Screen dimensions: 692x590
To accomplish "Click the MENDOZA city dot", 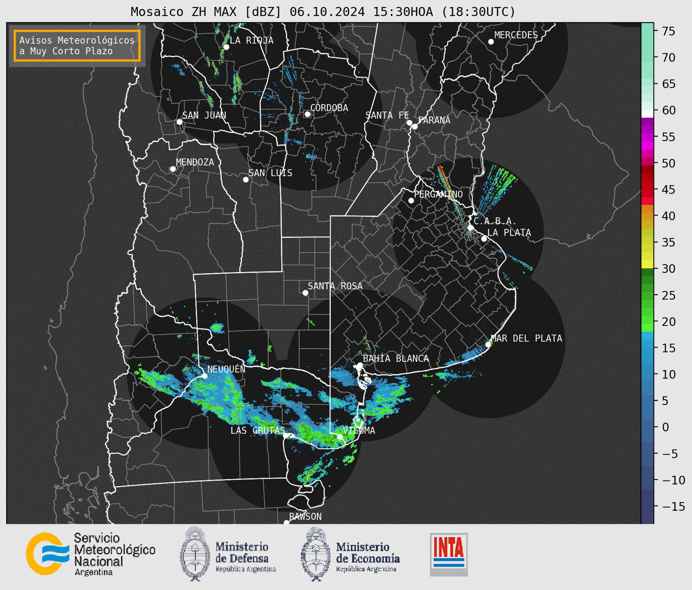I will pos(173,169).
